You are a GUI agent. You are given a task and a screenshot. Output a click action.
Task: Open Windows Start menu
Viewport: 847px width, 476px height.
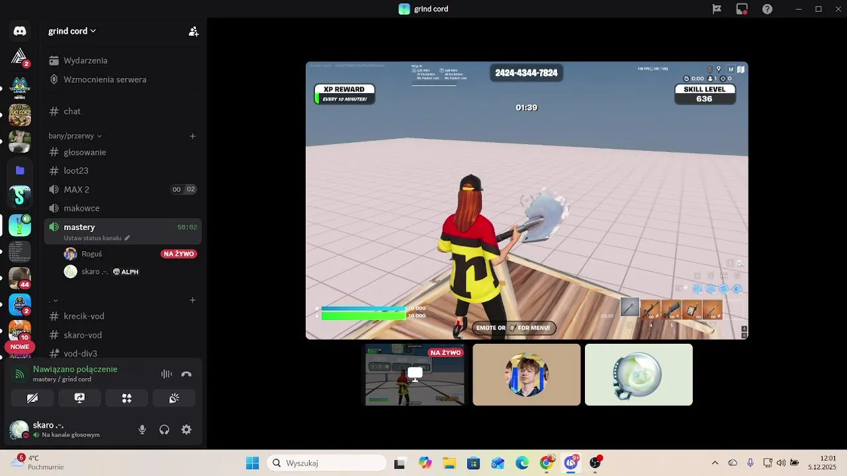pos(252,463)
